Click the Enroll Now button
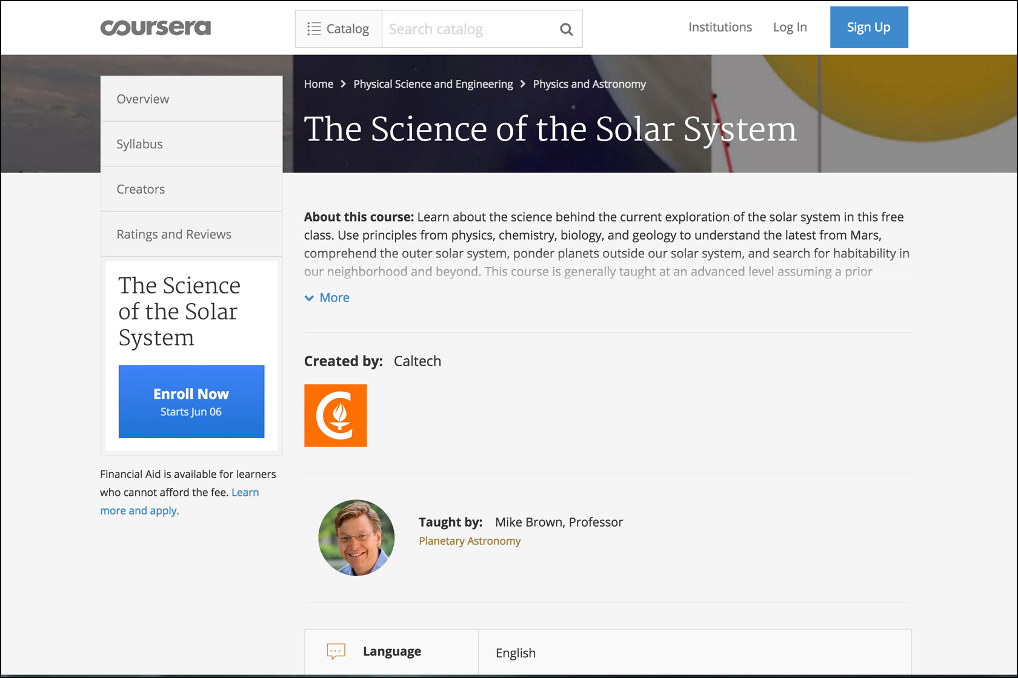The image size is (1018, 678). click(191, 401)
